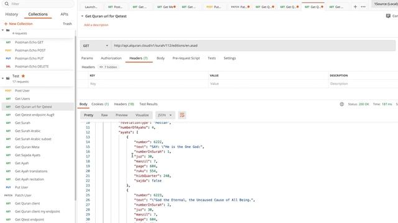Viewport: 398px width, 223px height.
Task: Switch to the History tab
Action: 12,14
